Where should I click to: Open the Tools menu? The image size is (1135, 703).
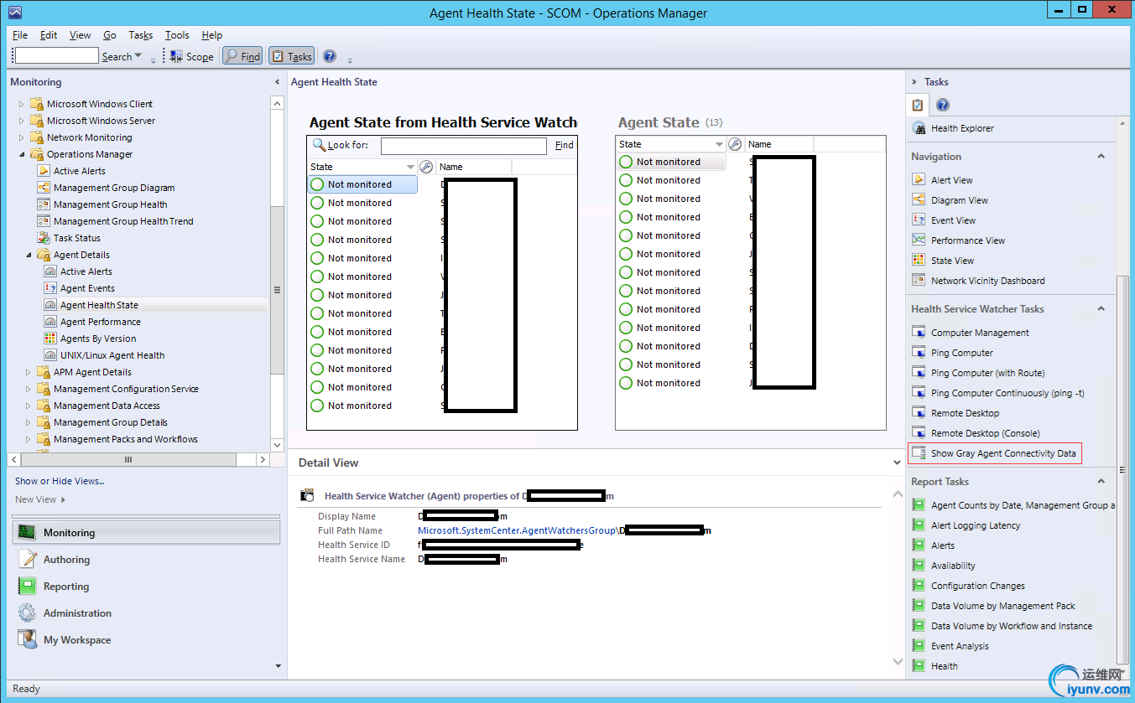tap(177, 35)
